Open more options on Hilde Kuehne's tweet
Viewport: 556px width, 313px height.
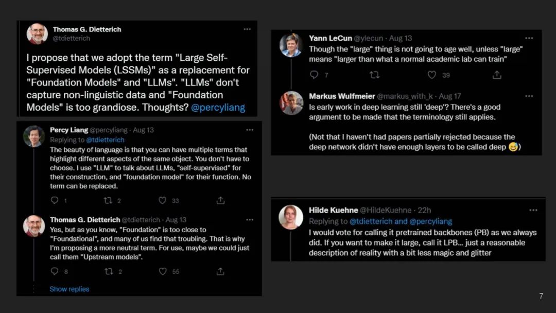[x=533, y=210]
